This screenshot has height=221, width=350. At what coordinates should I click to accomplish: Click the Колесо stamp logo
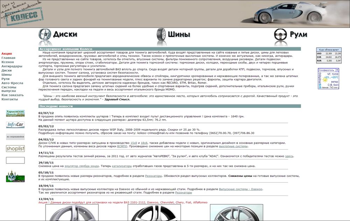coord(24,16)
